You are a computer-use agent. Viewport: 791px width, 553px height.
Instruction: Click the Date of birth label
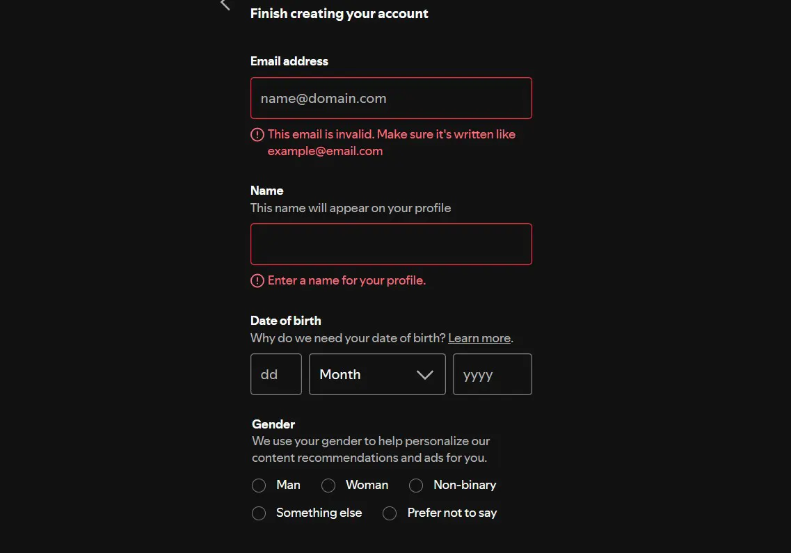click(286, 321)
